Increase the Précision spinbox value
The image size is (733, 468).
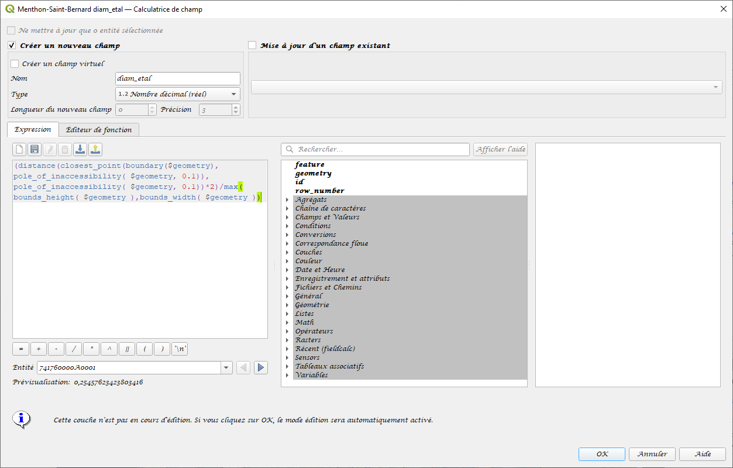(x=236, y=106)
